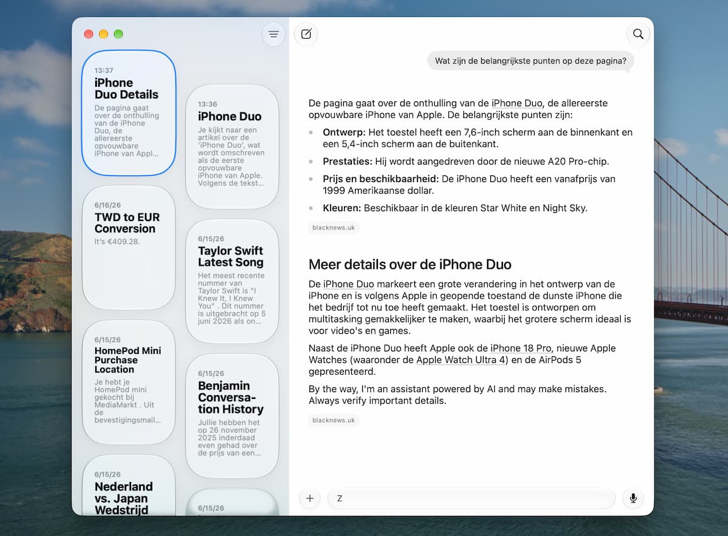Click the 'Meer details over de iPhone Duo' heading
Viewport: 728px width, 536px height.
coord(410,265)
